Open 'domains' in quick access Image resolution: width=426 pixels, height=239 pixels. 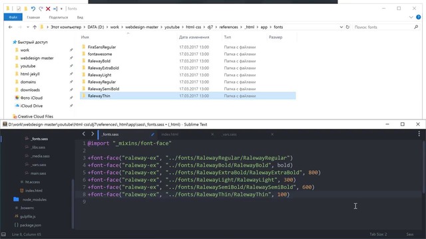pyautogui.click(x=28, y=82)
